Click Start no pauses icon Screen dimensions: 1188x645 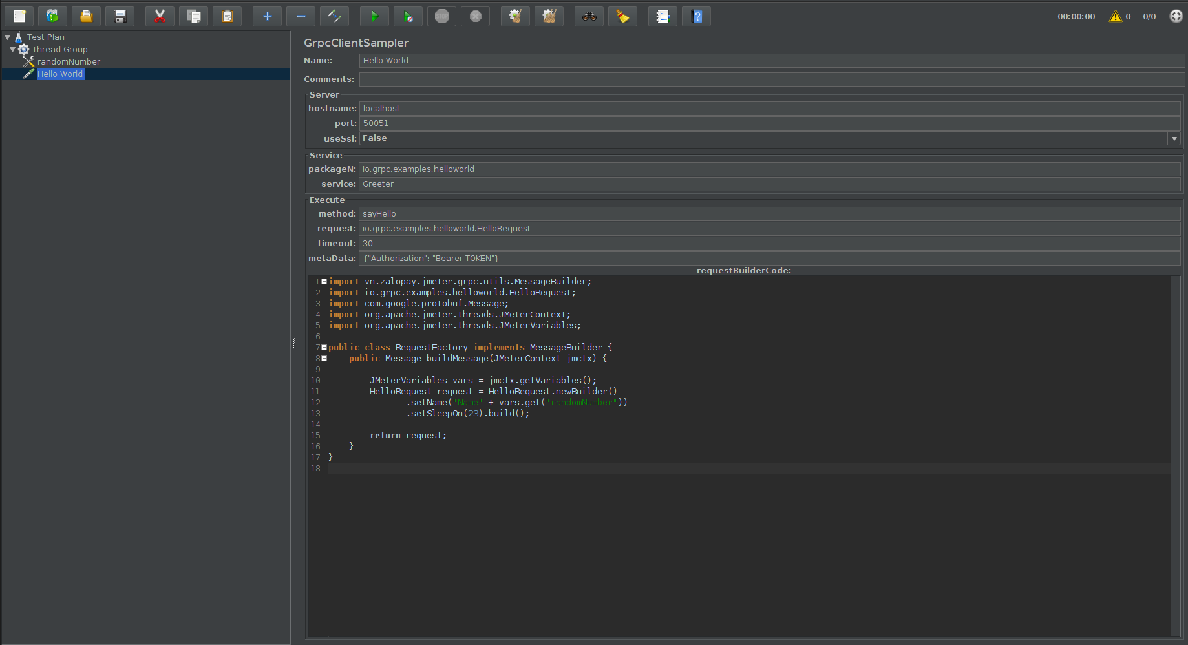point(408,16)
